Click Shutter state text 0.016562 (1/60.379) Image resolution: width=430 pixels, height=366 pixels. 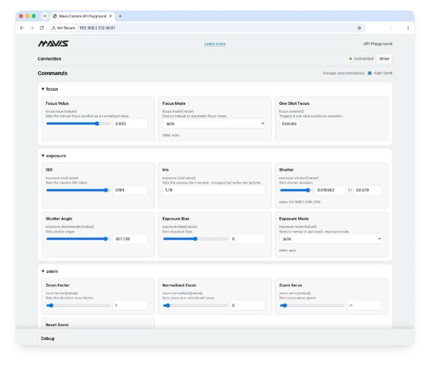[300, 202]
